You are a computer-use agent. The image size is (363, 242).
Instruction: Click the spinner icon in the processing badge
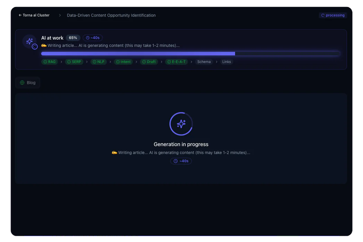pos(323,16)
